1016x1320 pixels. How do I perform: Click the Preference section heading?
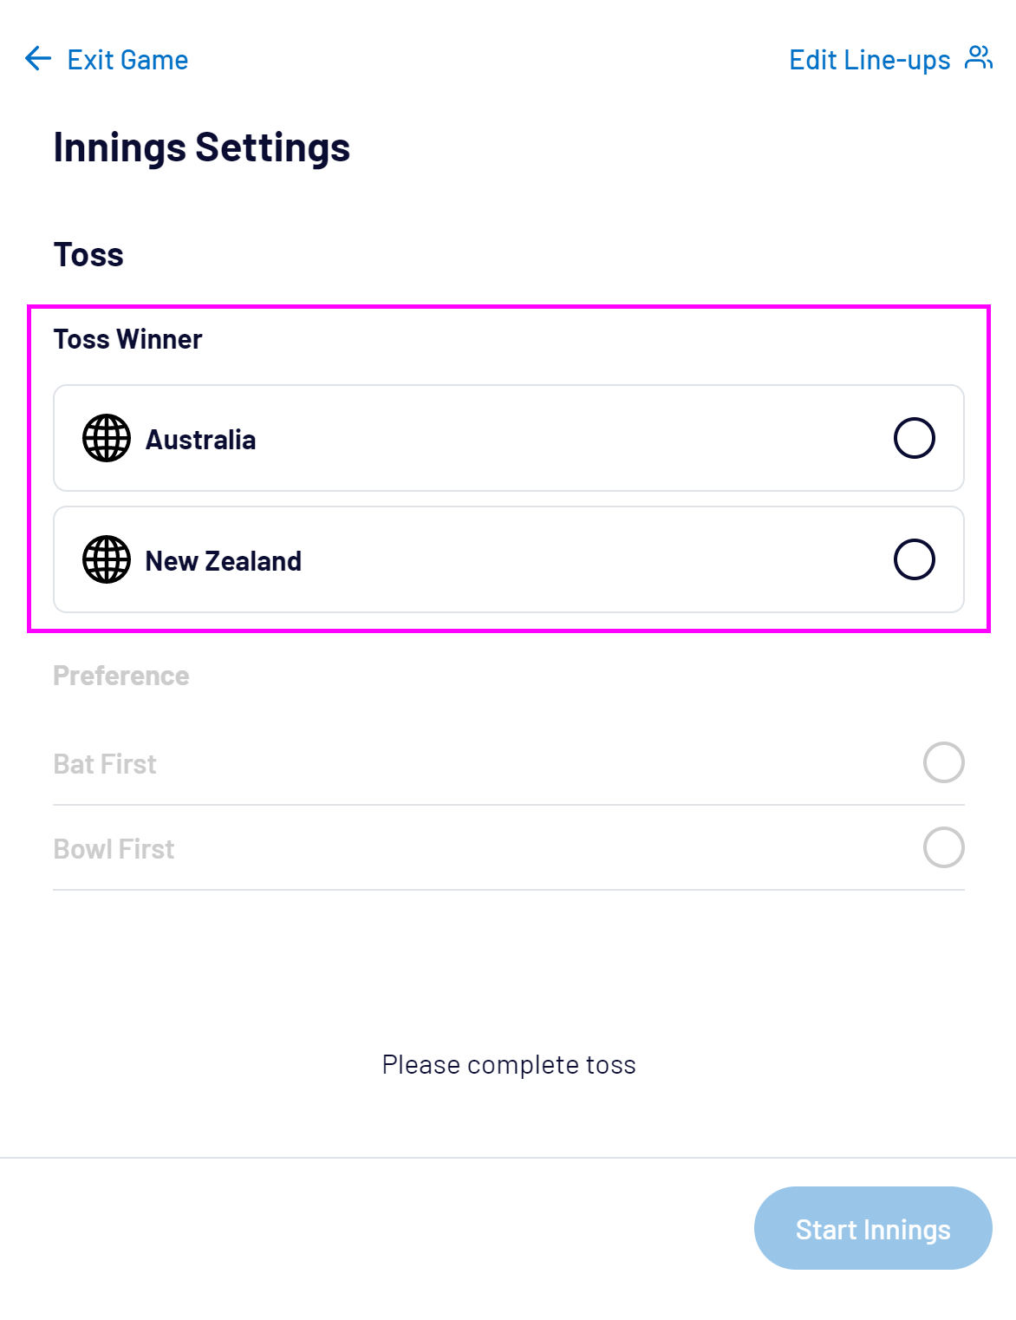120,676
